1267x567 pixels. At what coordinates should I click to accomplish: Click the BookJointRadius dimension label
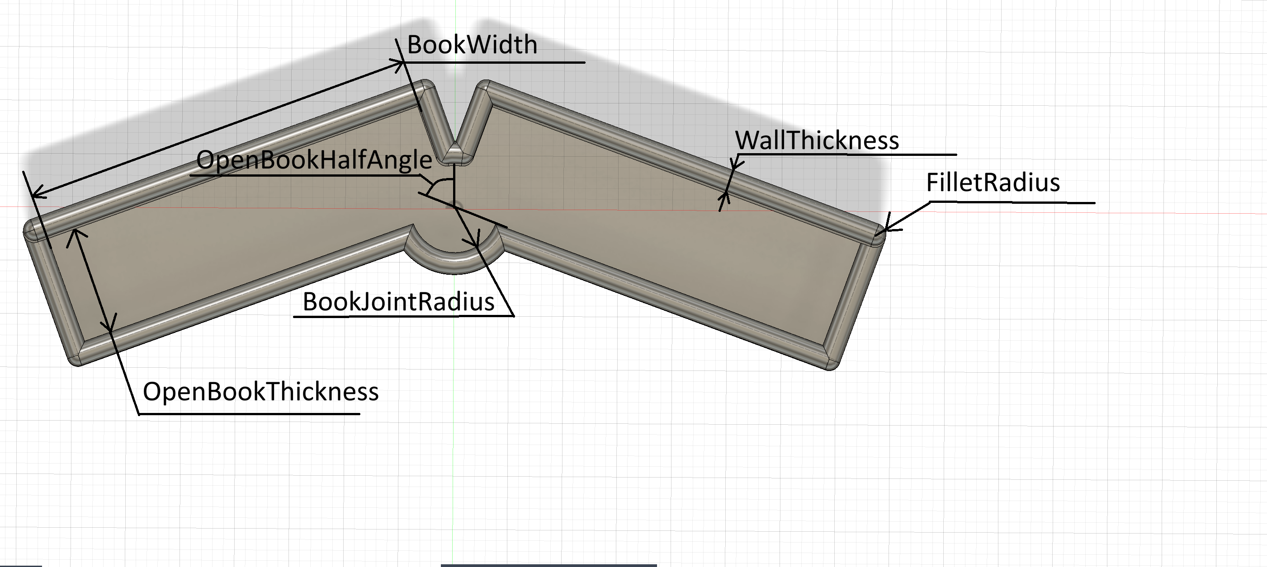click(398, 301)
